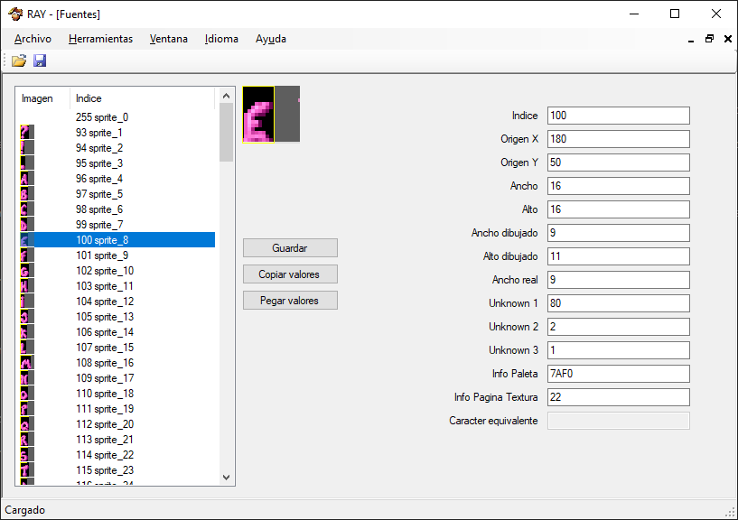
Task: Click the RAY application icon in title bar
Action: pos(14,14)
